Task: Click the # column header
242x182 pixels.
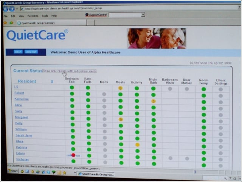Action: (52, 82)
